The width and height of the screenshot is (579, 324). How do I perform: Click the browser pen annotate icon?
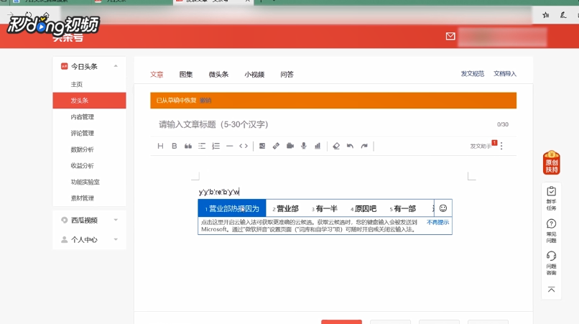point(562,15)
